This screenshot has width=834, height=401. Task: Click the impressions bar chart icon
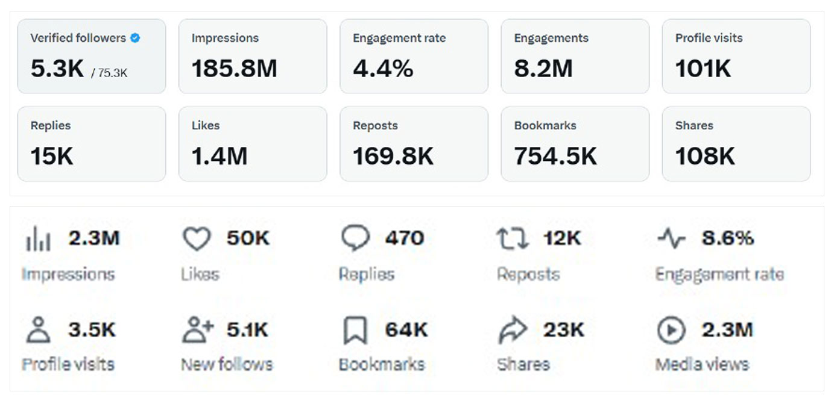point(38,240)
